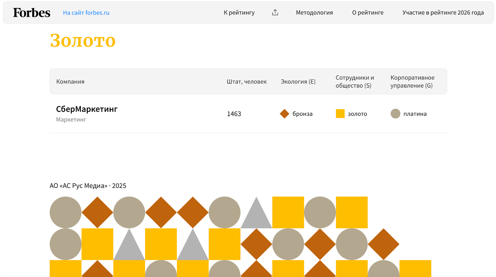Image resolution: width=496 pixels, height=277 pixels.
Task: Click the Компания column header
Action: (x=70, y=82)
